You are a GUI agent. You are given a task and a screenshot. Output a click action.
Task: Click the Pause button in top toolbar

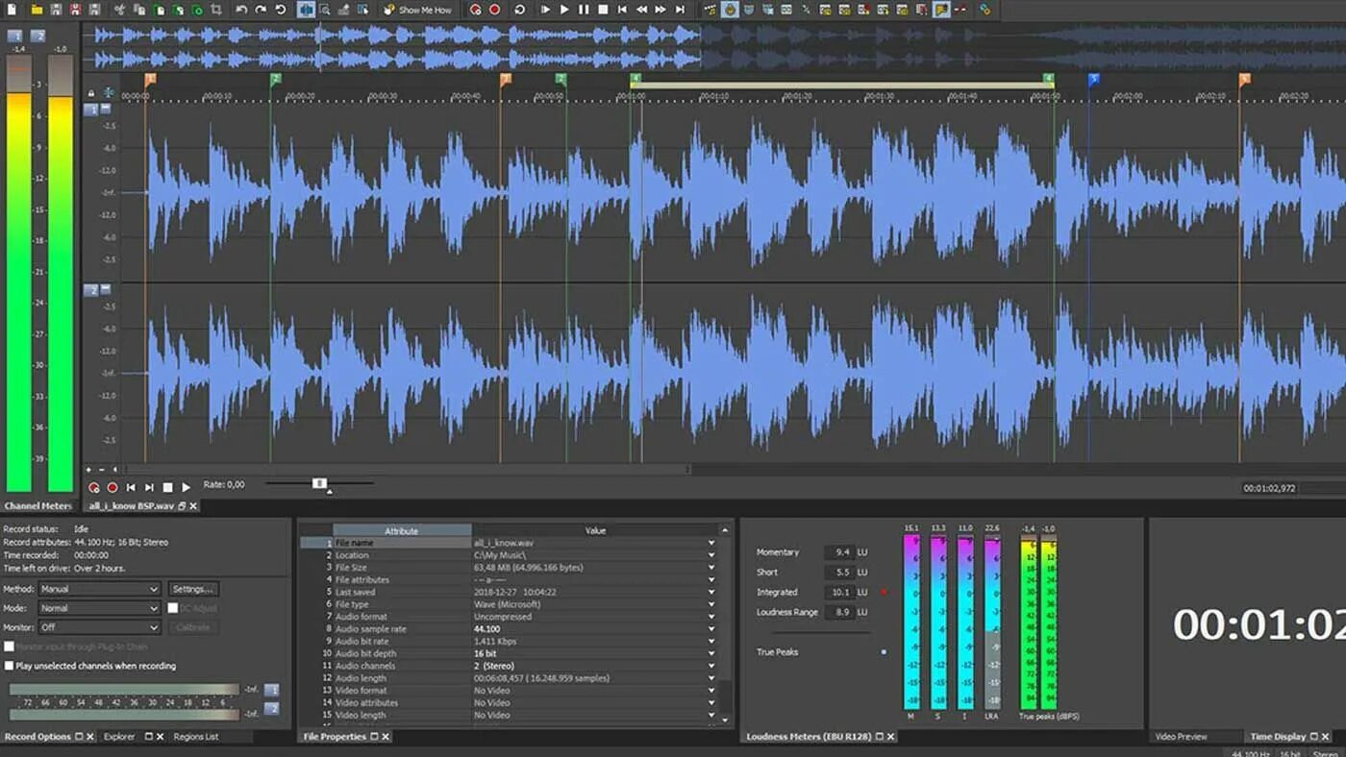pos(584,10)
